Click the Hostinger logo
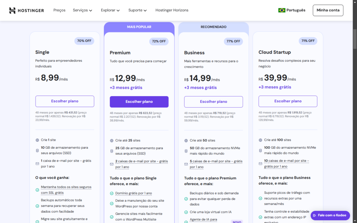 click(x=26, y=10)
